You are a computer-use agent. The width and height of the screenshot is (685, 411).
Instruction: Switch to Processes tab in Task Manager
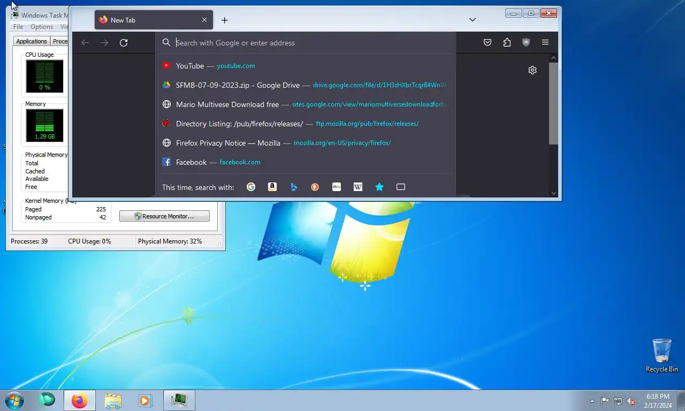60,41
